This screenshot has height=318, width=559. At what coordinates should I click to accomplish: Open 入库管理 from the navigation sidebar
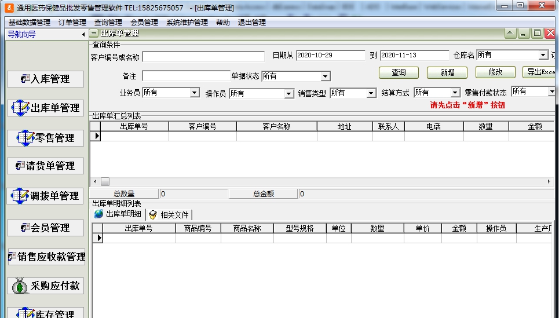(x=45, y=79)
